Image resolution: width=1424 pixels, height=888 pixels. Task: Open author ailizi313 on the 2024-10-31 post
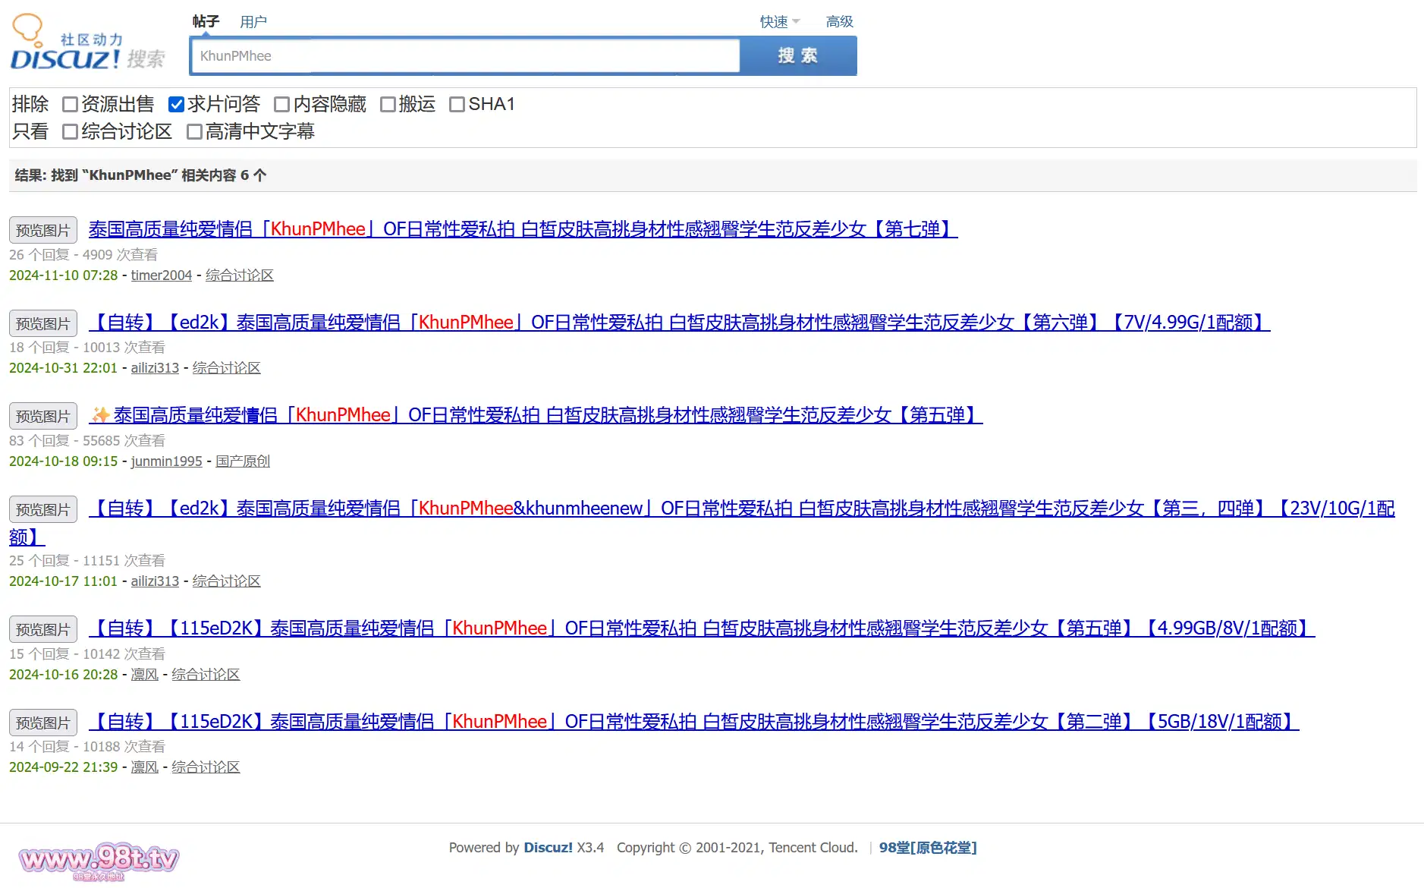tap(155, 367)
